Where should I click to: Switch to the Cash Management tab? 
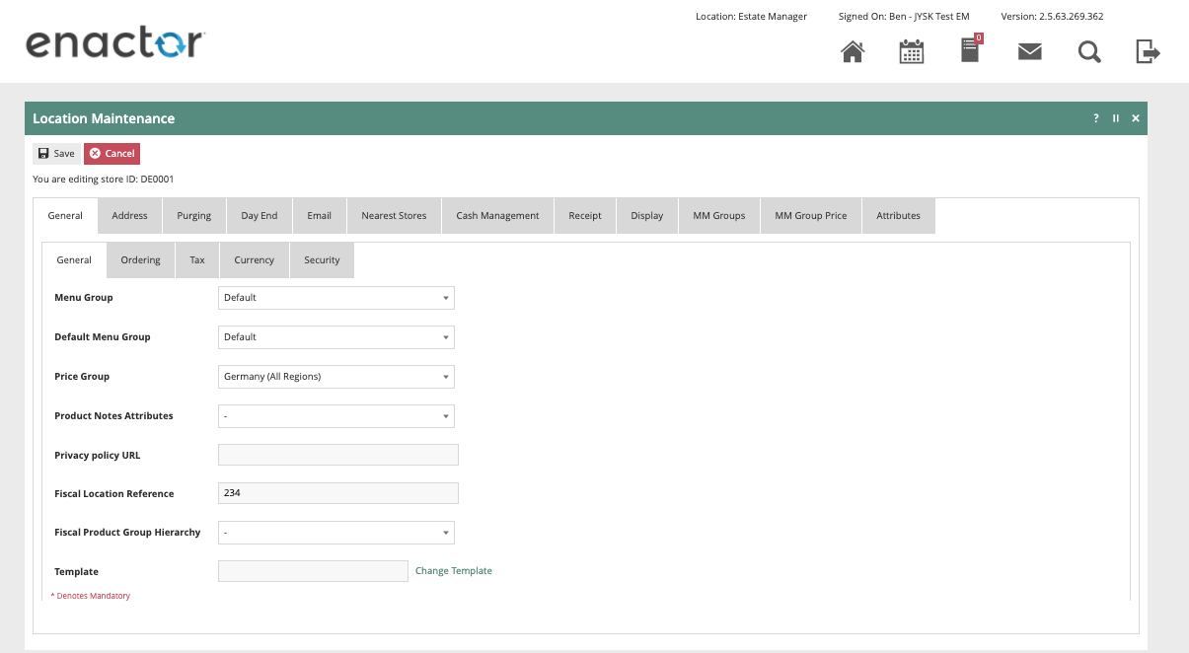tap(497, 216)
